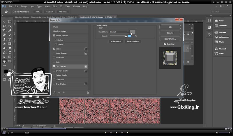Open the Blend Mode dropdown

point(119,32)
